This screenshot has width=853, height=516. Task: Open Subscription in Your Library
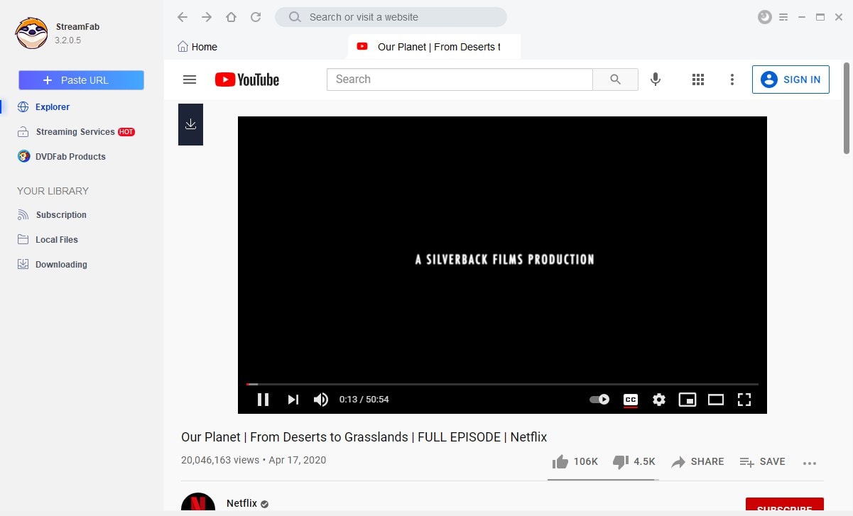pos(61,215)
